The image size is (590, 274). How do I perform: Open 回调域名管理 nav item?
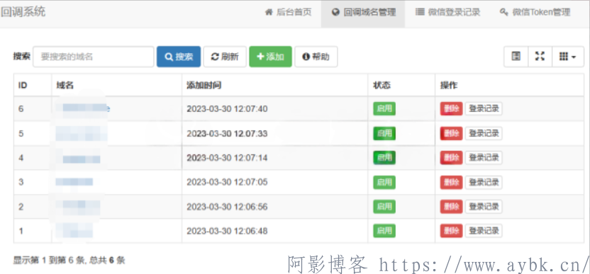363,13
